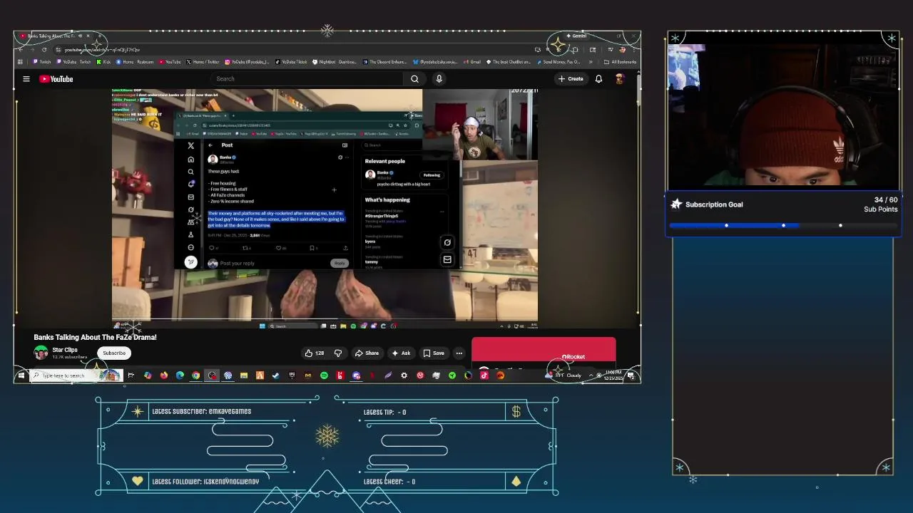Open the Gemini button in Chrome
This screenshot has width=913, height=513.
pyautogui.click(x=576, y=36)
